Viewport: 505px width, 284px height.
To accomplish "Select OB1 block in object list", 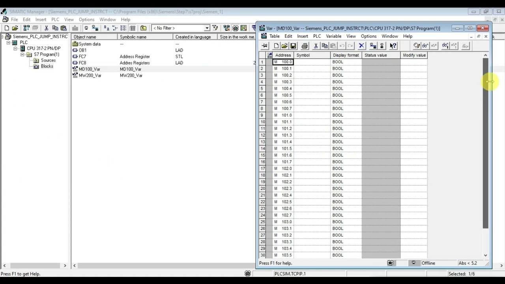I will (x=82, y=50).
